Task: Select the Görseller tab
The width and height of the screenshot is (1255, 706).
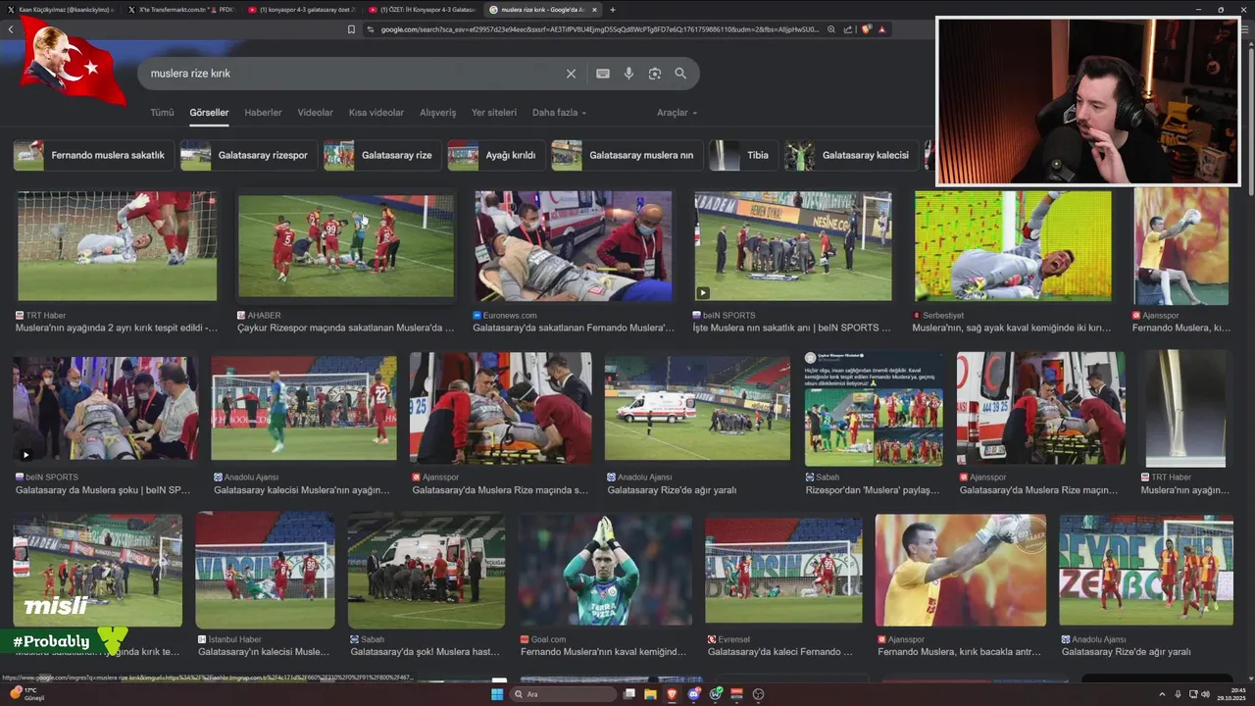Action: [209, 113]
